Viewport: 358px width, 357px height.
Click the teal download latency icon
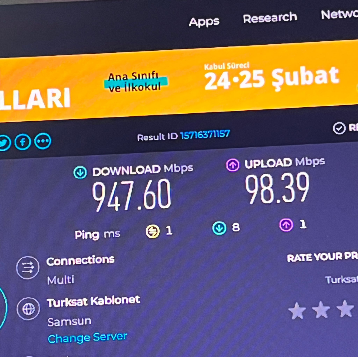click(x=219, y=228)
